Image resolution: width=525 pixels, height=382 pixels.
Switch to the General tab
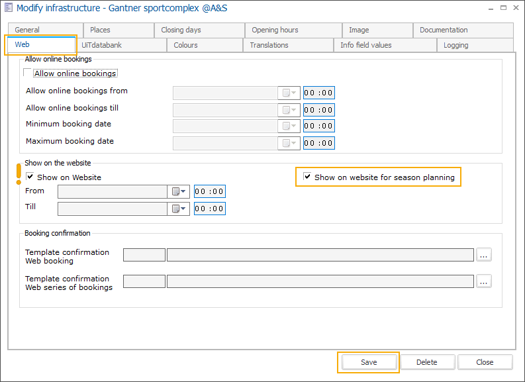46,30
